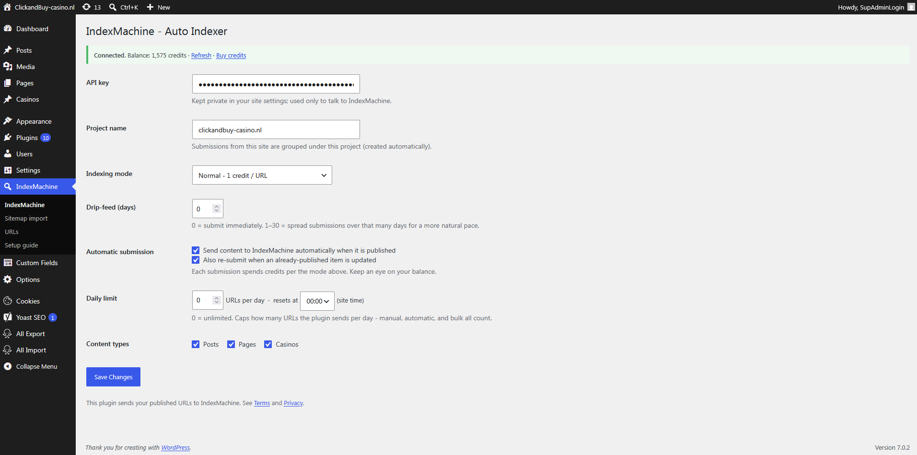Image resolution: width=917 pixels, height=455 pixels.
Task: Click the All Export icon
Action: pyautogui.click(x=8, y=334)
